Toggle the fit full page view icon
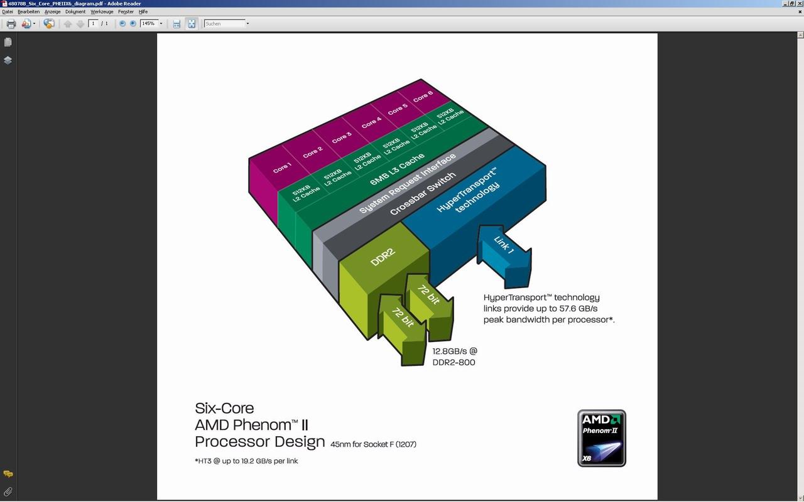 tap(192, 24)
